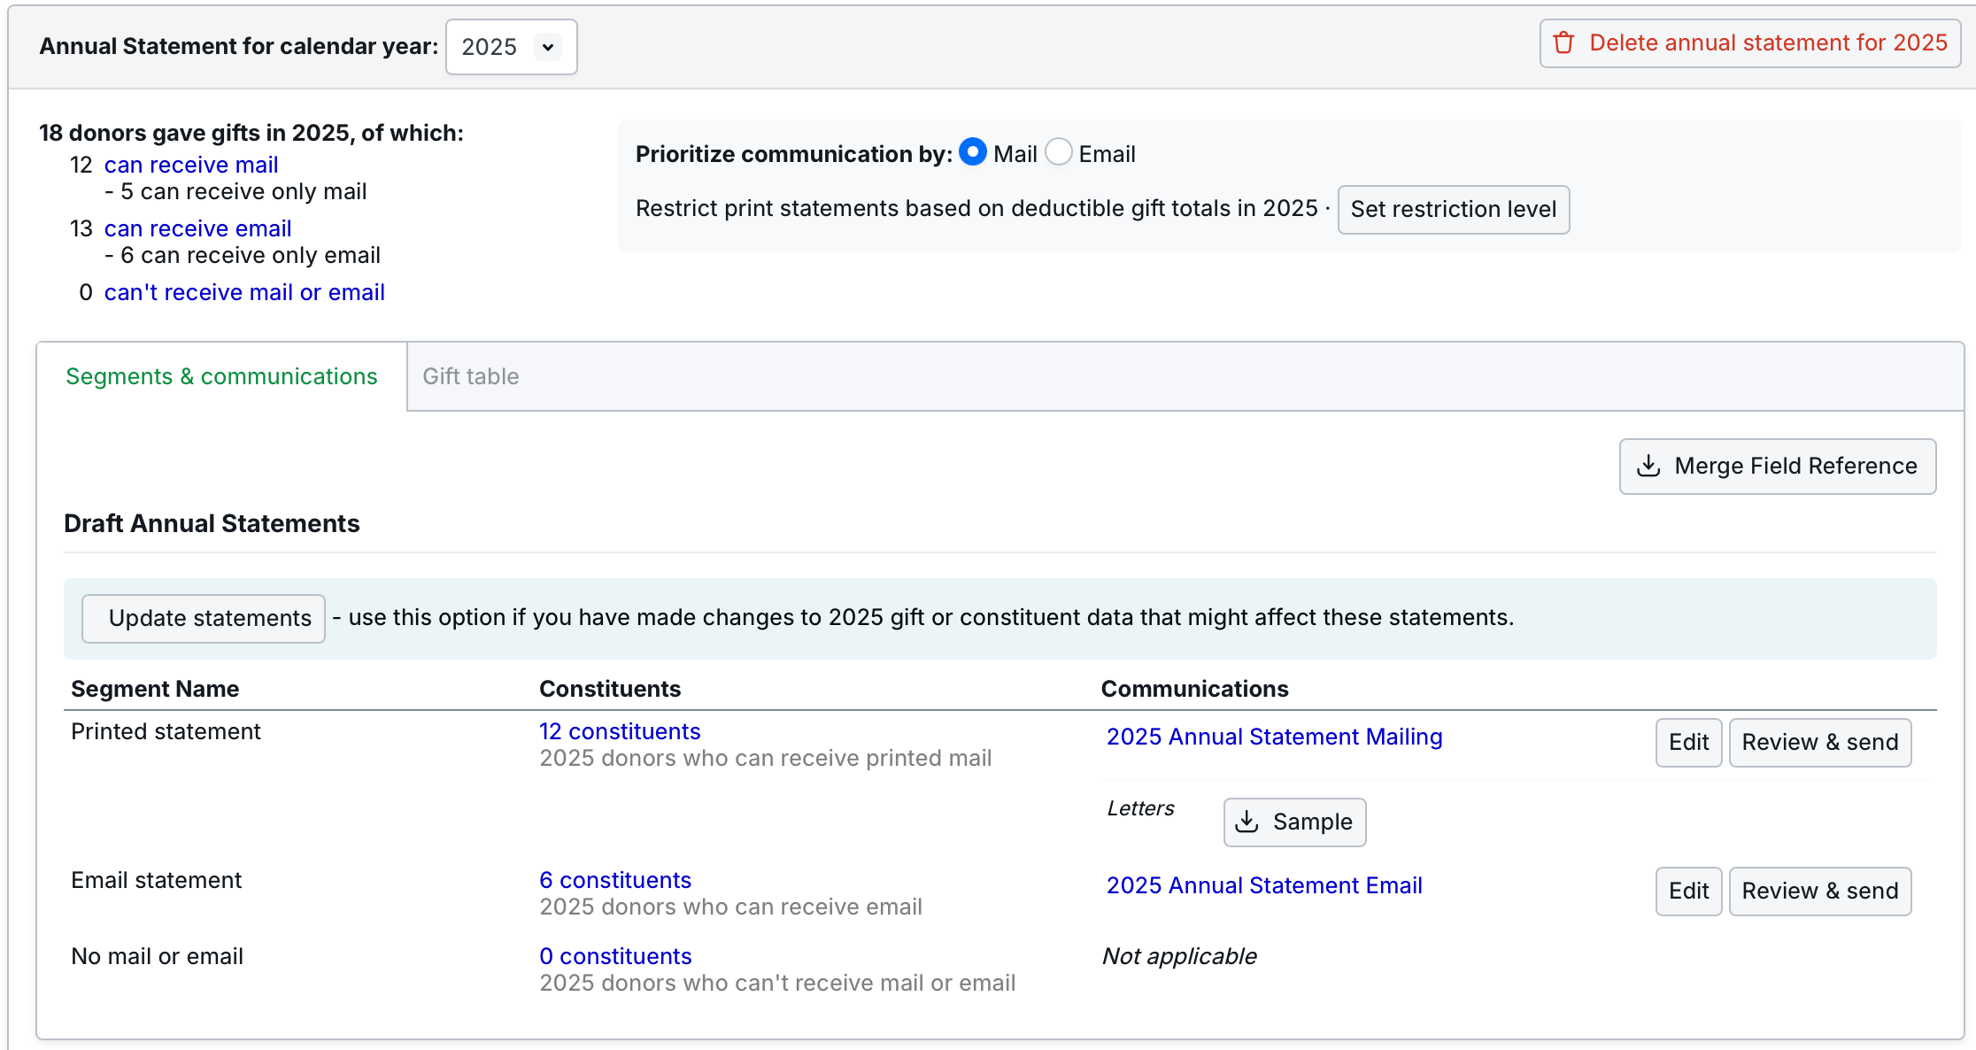Open 2025 Annual Statement Email link

click(1264, 885)
